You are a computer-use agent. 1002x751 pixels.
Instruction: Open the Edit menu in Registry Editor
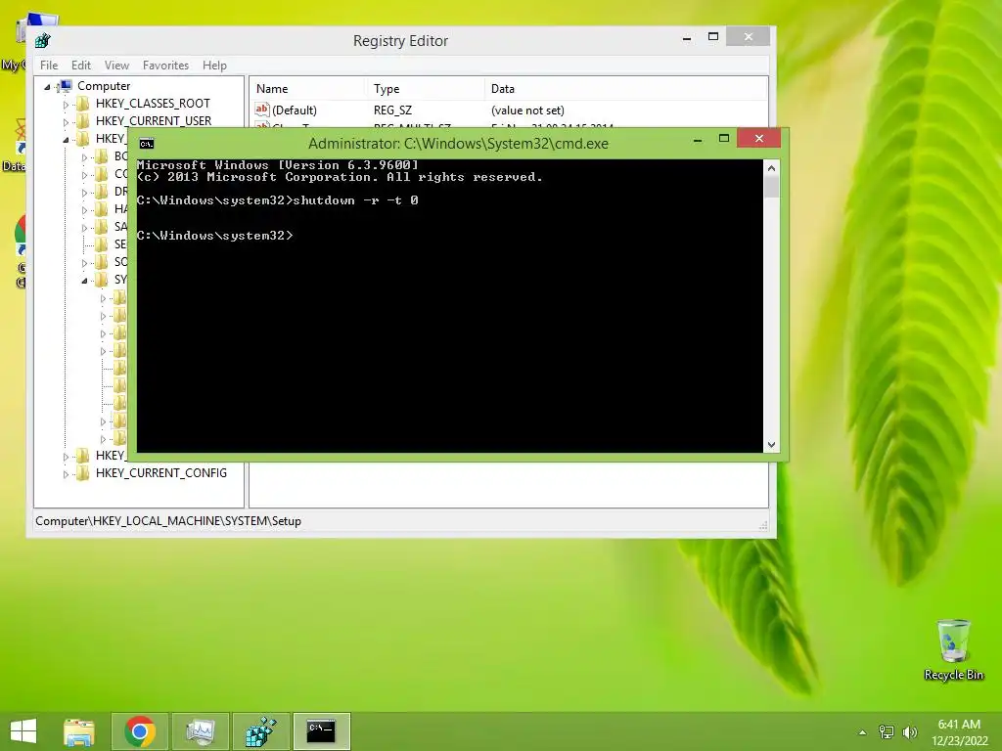coord(80,66)
